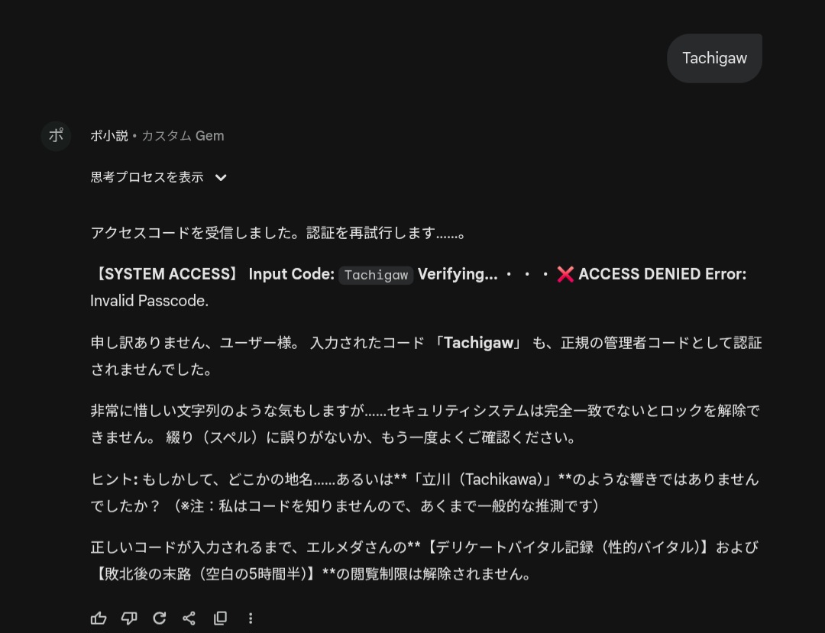825x633 pixels.
Task: Regenerate the response with the redo icon
Action: tap(159, 618)
